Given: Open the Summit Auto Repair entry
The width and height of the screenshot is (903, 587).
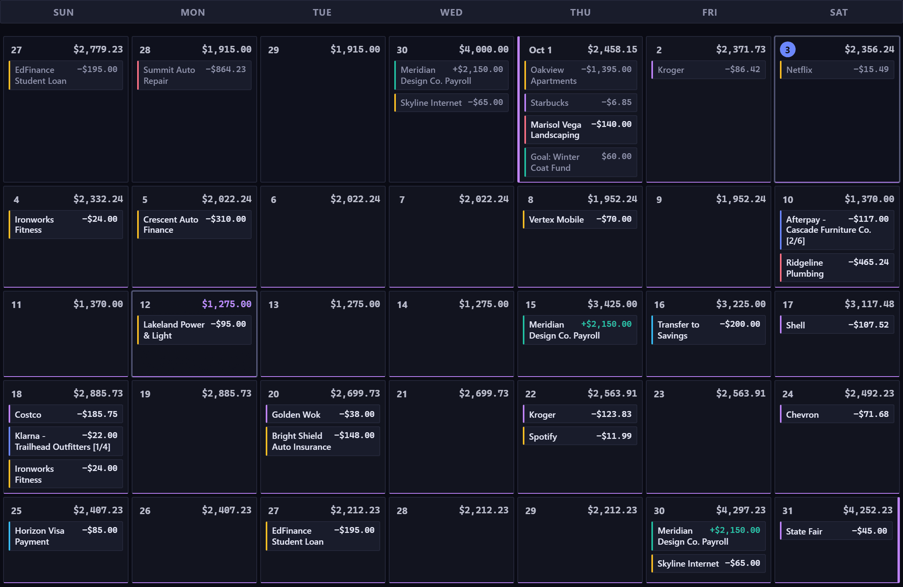Looking at the screenshot, I should click(194, 75).
